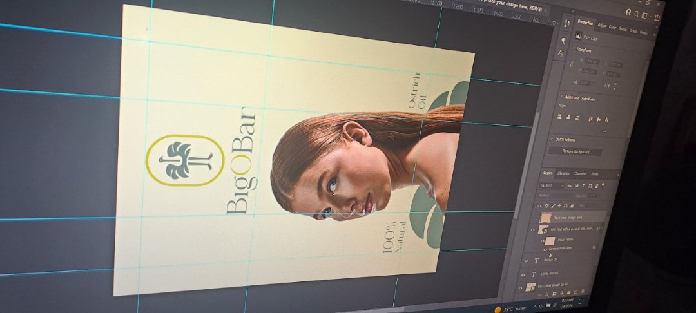Viewport: 696px width, 313px height.
Task: Align vertical centers icon
Action: [598, 119]
